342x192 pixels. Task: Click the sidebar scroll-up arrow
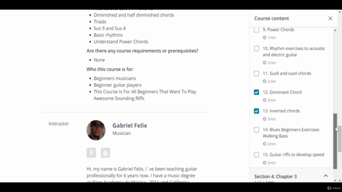coord(335,30)
